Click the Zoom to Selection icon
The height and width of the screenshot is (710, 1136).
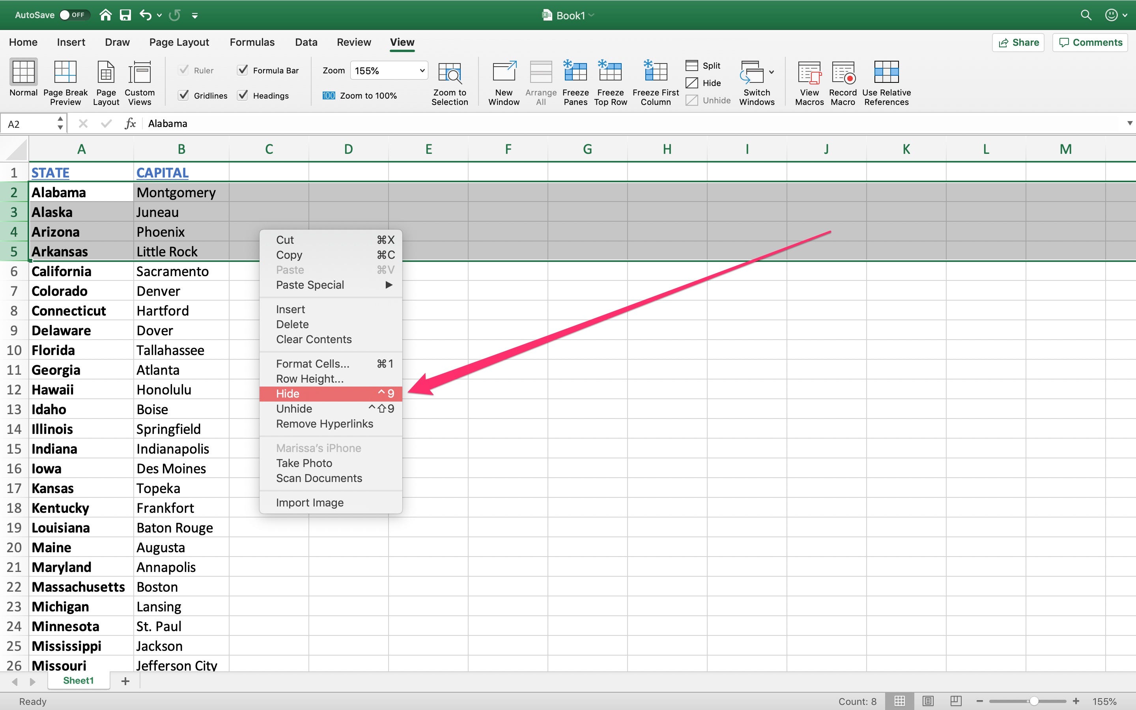(449, 72)
